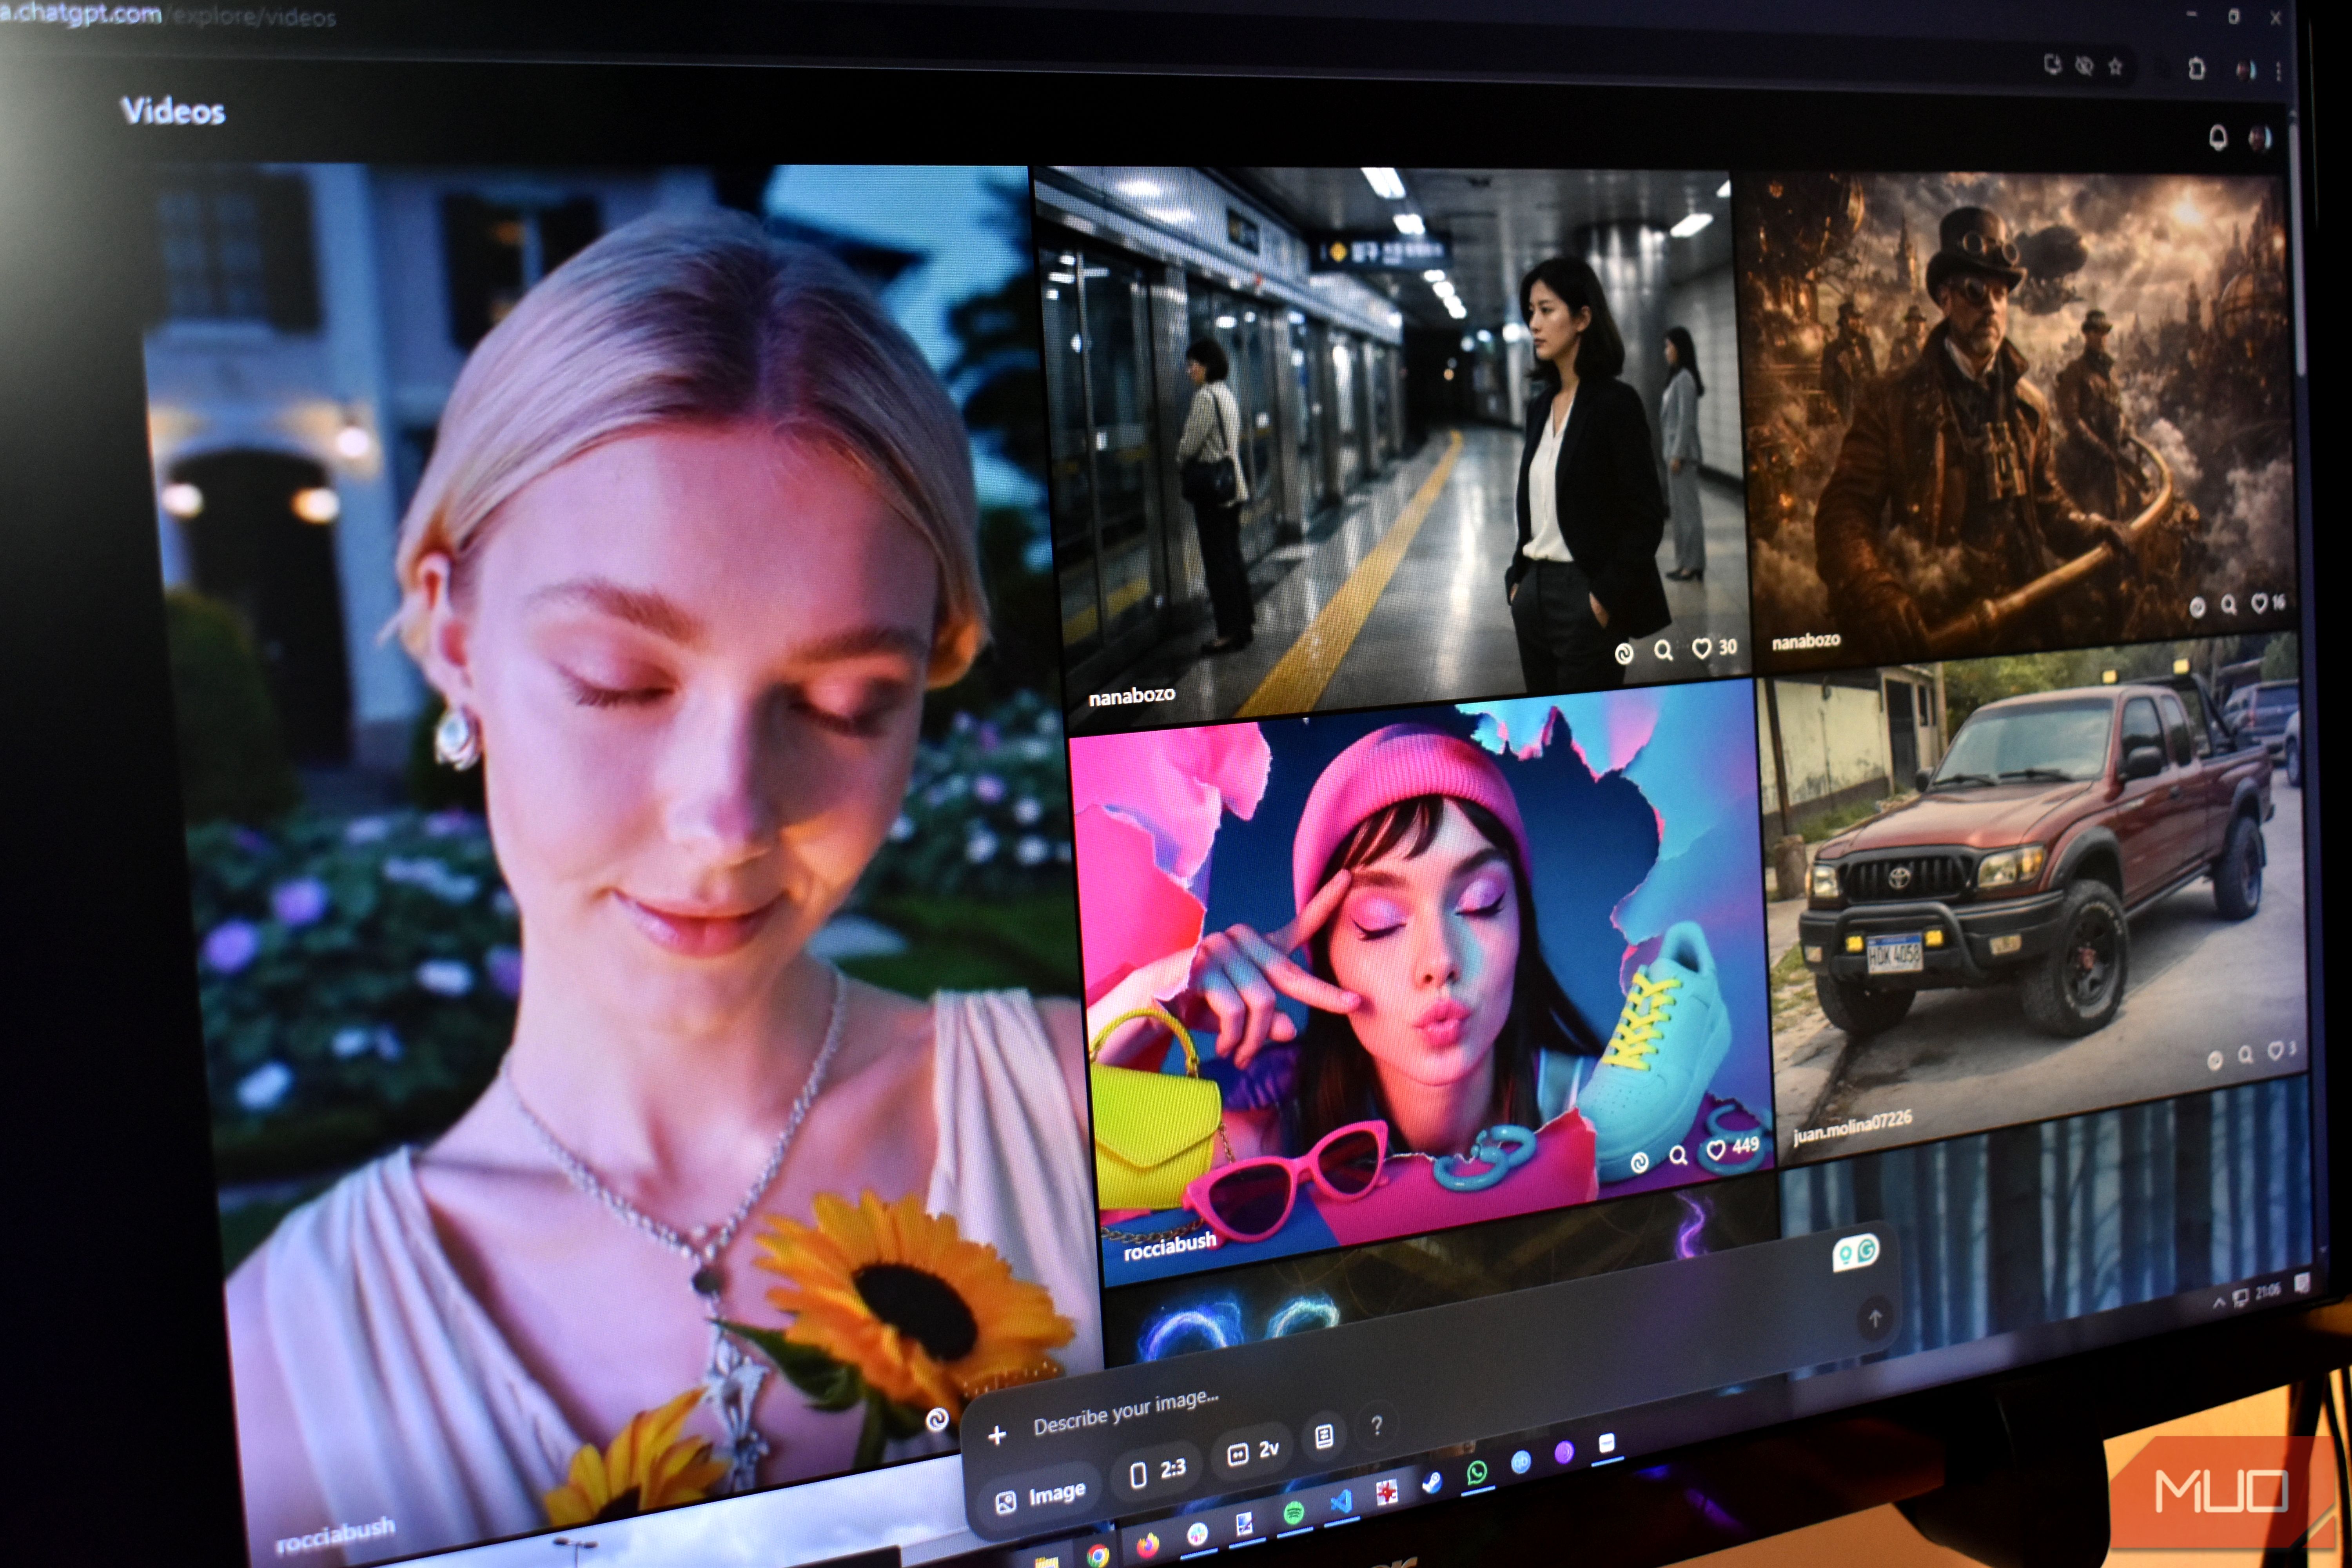Open the presets icon in prompt bar
The height and width of the screenshot is (1568, 2352).
1324,1437
